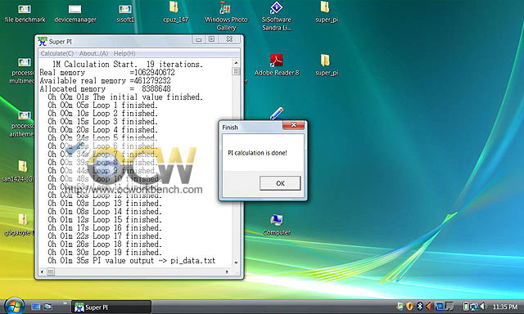Click Super PI vertical scrollbar up arrow
This screenshot has height=314, width=524.
(236, 63)
